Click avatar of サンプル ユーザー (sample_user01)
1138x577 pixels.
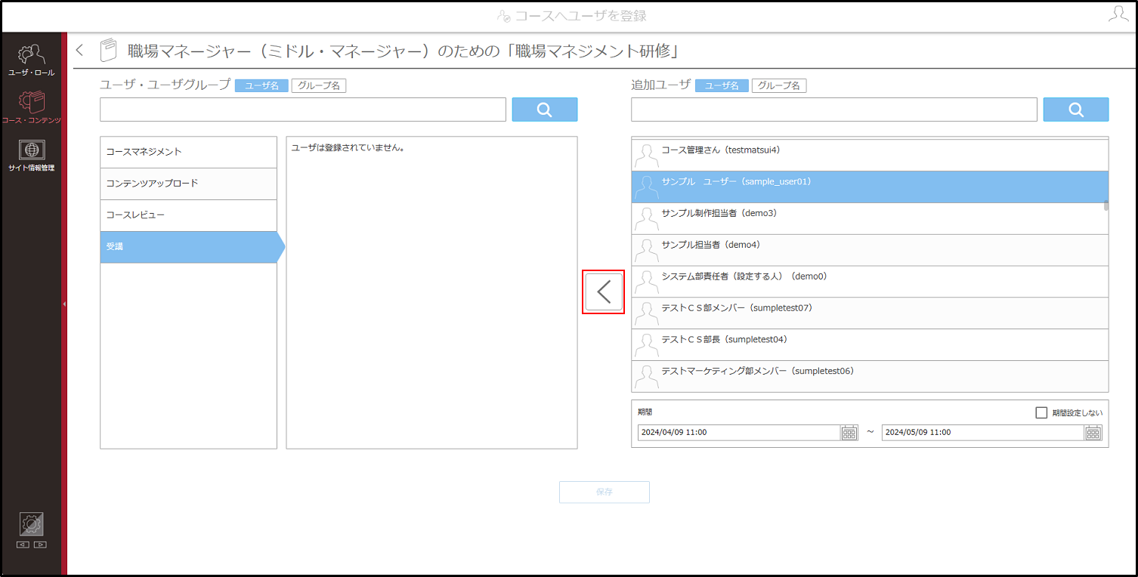[646, 187]
